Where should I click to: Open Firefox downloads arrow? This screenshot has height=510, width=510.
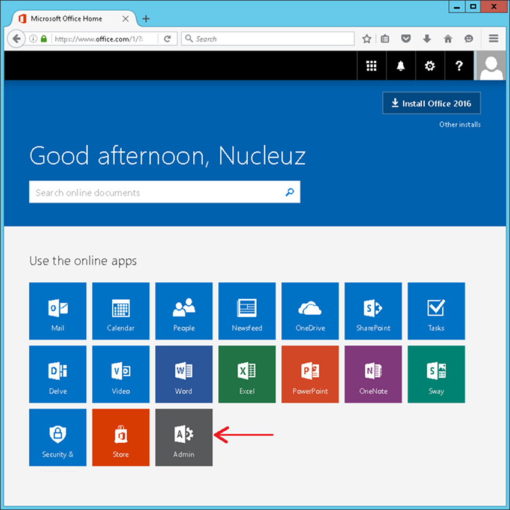[x=427, y=39]
